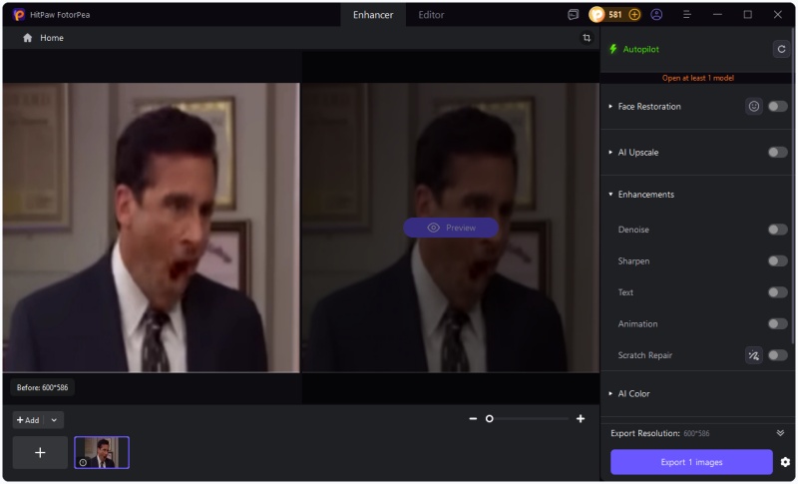This screenshot has height=484, width=798.
Task: Enable the AI Upscale switch
Action: (x=777, y=153)
